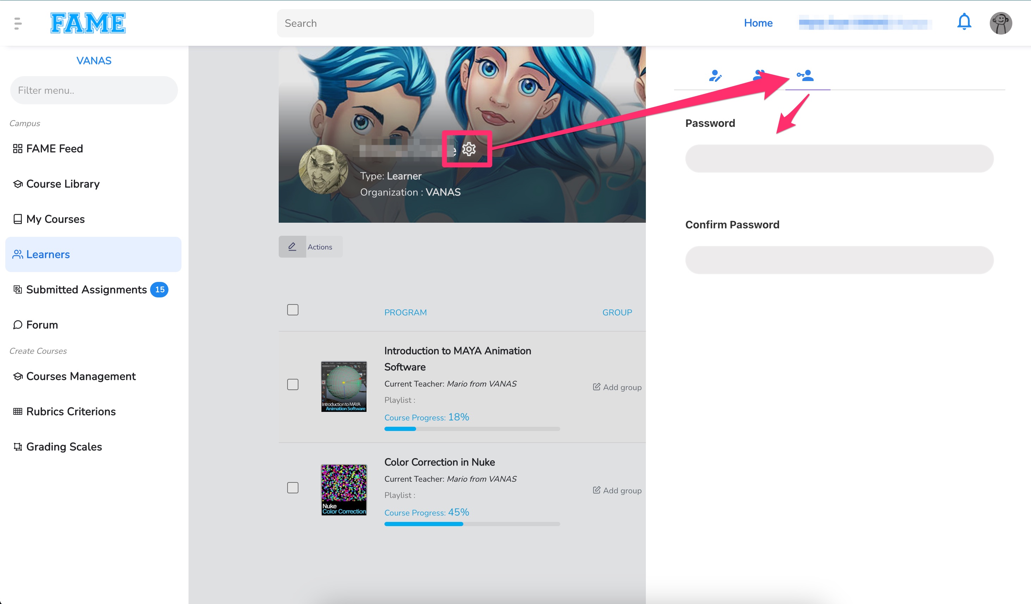Image resolution: width=1031 pixels, height=604 pixels.
Task: Click the Confirm Password field
Action: tap(839, 260)
